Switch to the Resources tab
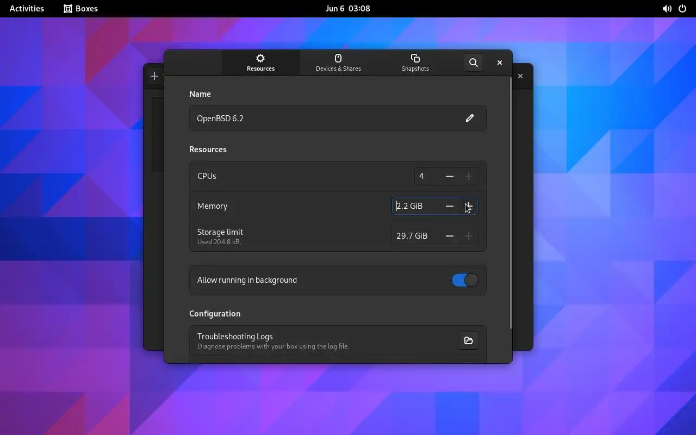The height and width of the screenshot is (435, 696). click(x=260, y=63)
